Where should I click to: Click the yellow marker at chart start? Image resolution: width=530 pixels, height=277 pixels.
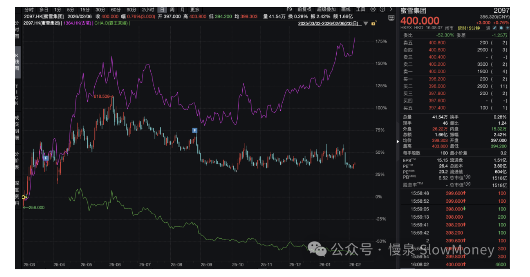(x=24, y=197)
